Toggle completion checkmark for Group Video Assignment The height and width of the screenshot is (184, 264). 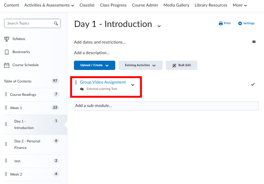(x=253, y=84)
